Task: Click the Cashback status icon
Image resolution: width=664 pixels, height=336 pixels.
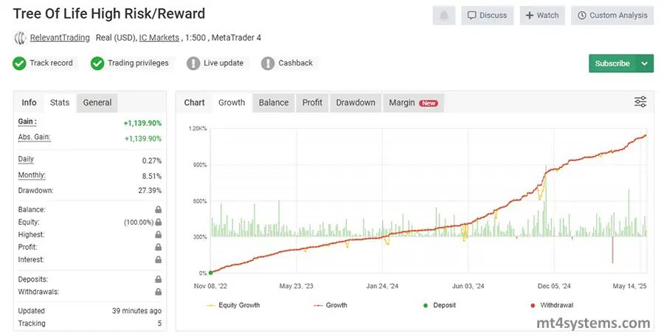Action: [268, 63]
